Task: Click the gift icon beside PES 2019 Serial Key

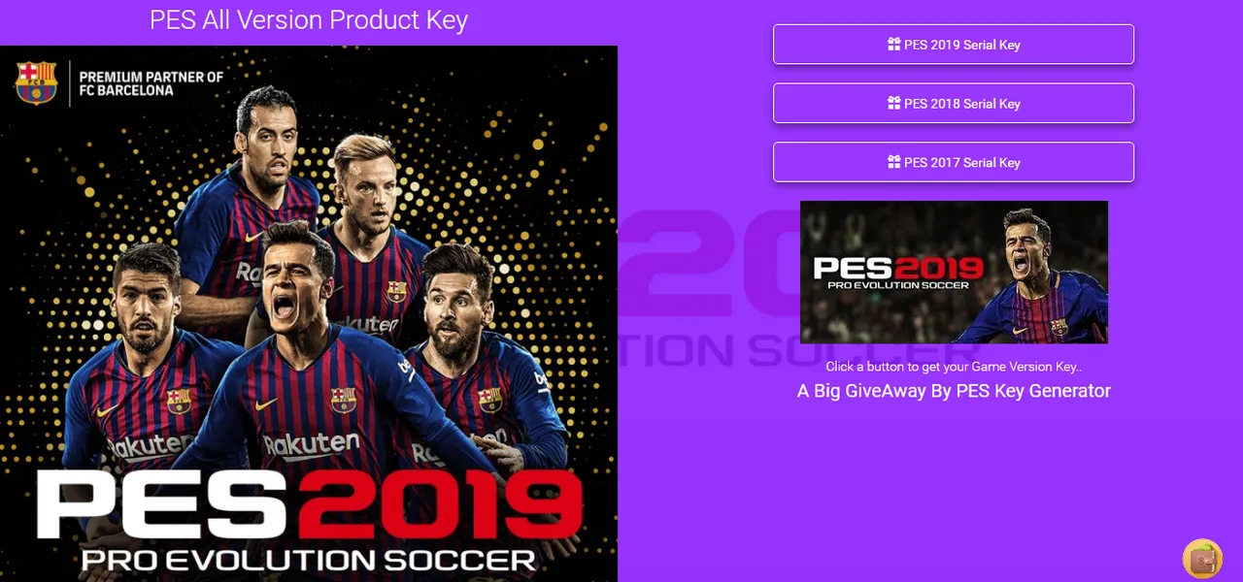Action: point(894,44)
